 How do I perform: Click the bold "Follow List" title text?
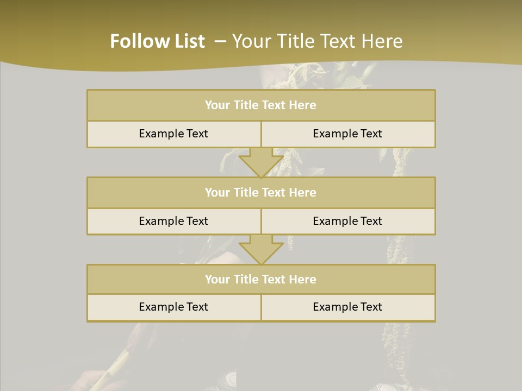pyautogui.click(x=157, y=41)
